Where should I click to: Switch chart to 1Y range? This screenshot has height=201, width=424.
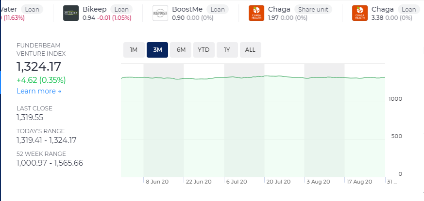click(227, 50)
